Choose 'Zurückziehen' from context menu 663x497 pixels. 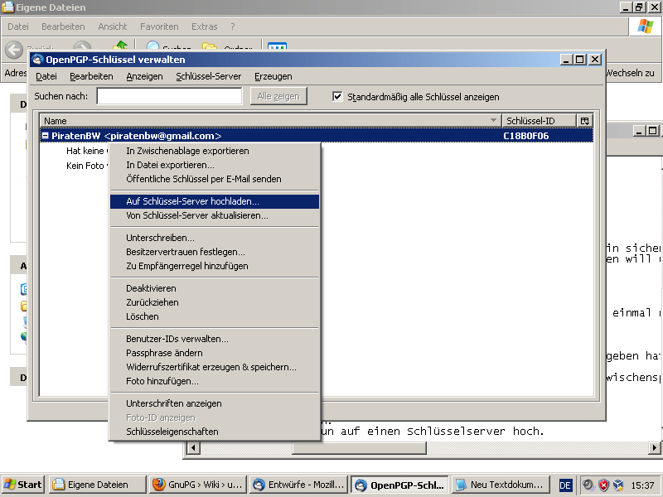click(215, 302)
